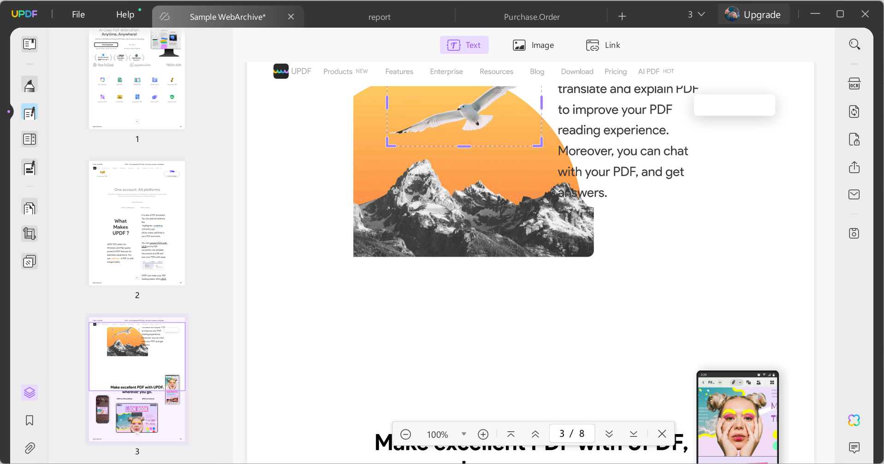Screen dimensions: 884x464
Task: Open the file Attachments panel
Action: pyautogui.click(x=30, y=447)
